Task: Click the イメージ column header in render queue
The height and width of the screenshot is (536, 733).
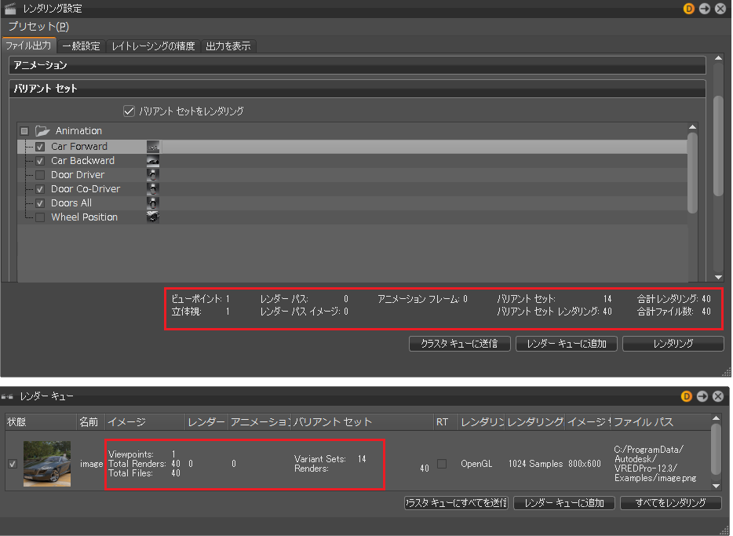Action: coord(145,422)
